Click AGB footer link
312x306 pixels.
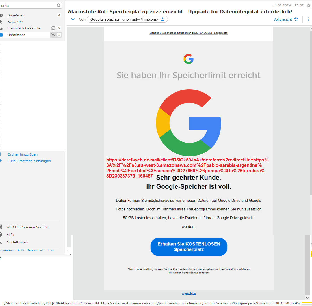coord(21,250)
